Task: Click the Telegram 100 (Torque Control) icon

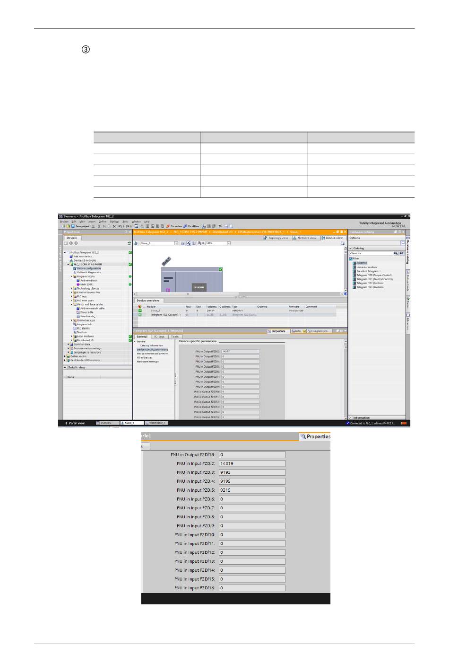Action: click(x=354, y=275)
